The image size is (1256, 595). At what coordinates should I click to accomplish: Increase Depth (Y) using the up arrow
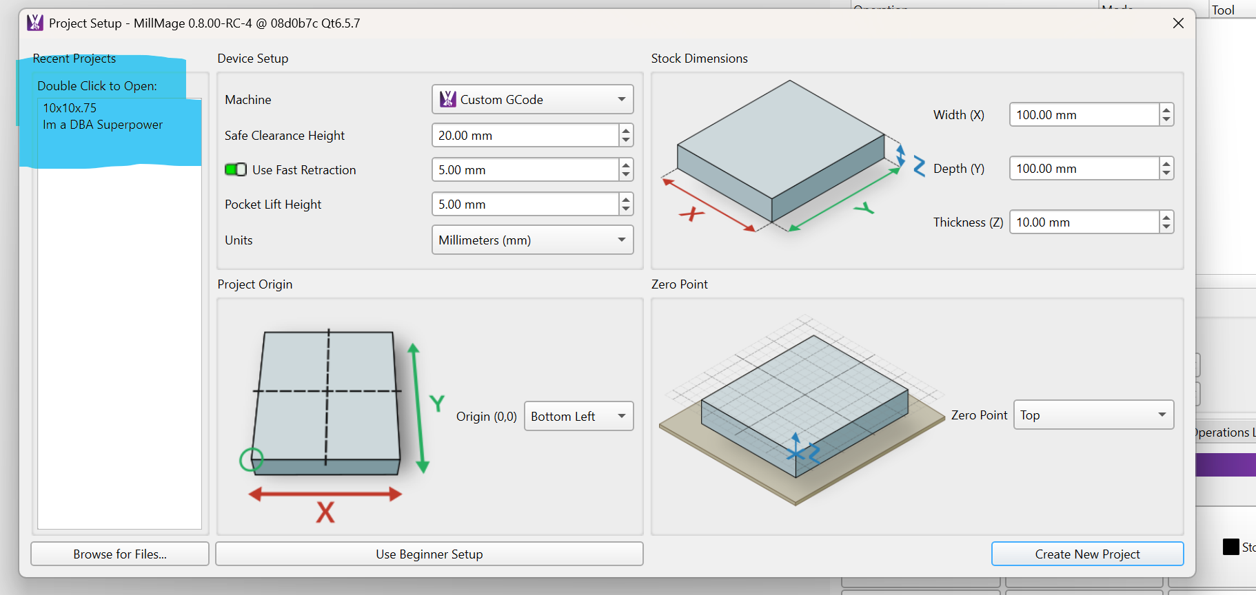[1166, 163]
